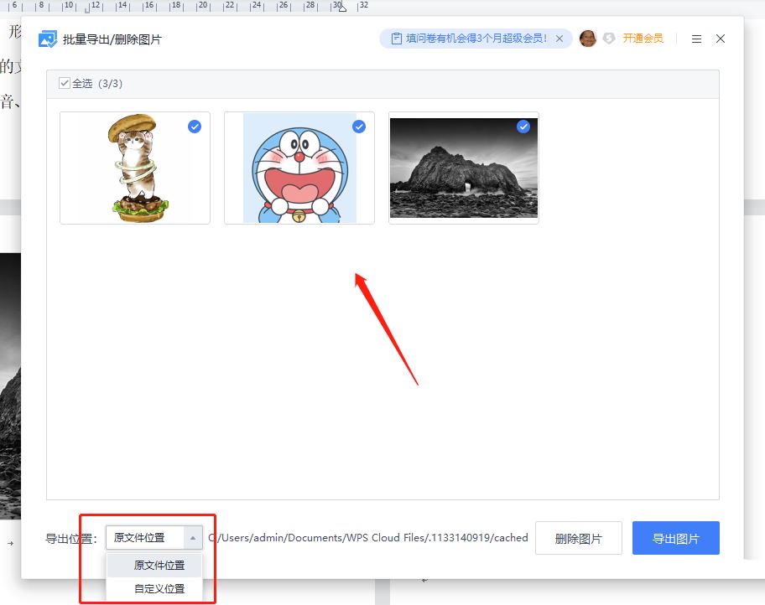Viewport: 765px width, 605px height.
Task: Select the cat burger thumbnail
Action: (135, 168)
